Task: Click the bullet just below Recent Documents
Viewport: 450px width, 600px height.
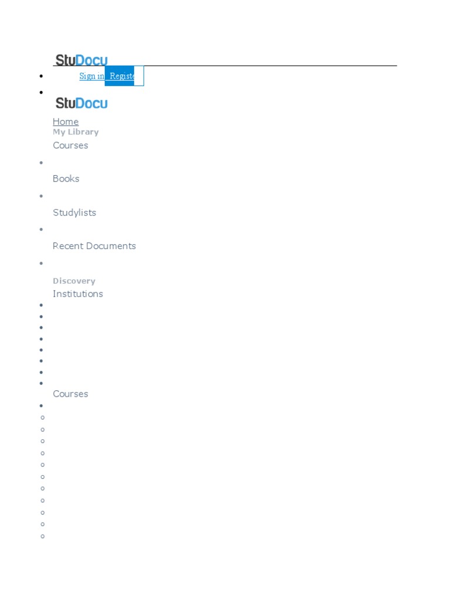Action: click(x=42, y=263)
